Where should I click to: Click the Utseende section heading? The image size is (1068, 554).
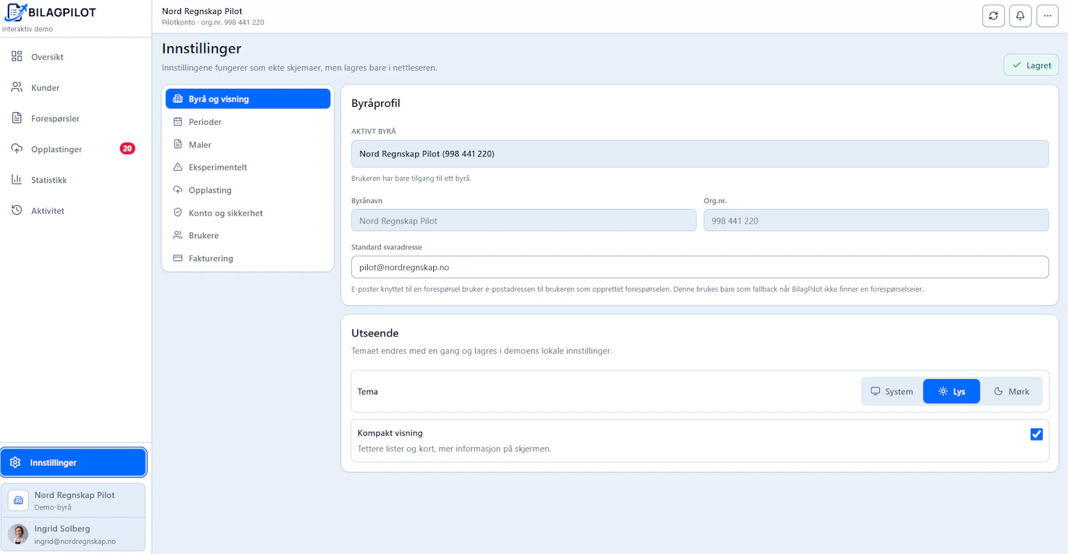coord(374,332)
